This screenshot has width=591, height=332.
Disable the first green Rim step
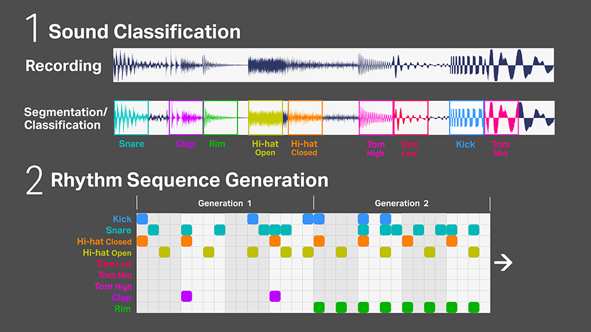click(319, 307)
